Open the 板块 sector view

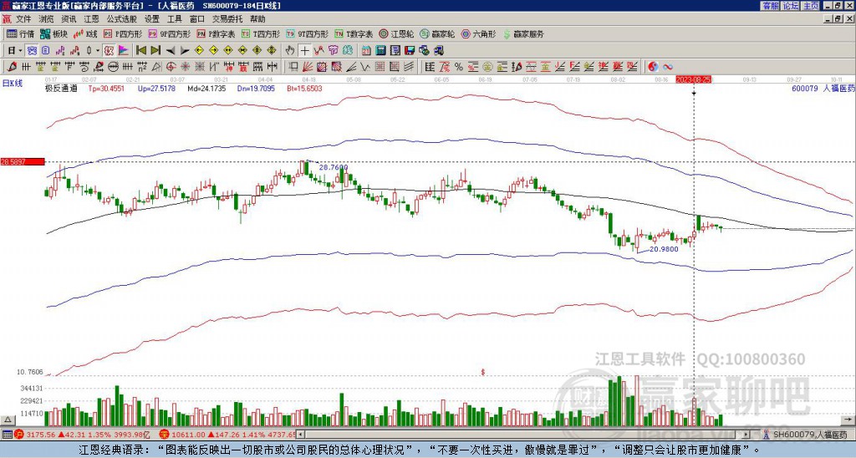click(x=53, y=33)
